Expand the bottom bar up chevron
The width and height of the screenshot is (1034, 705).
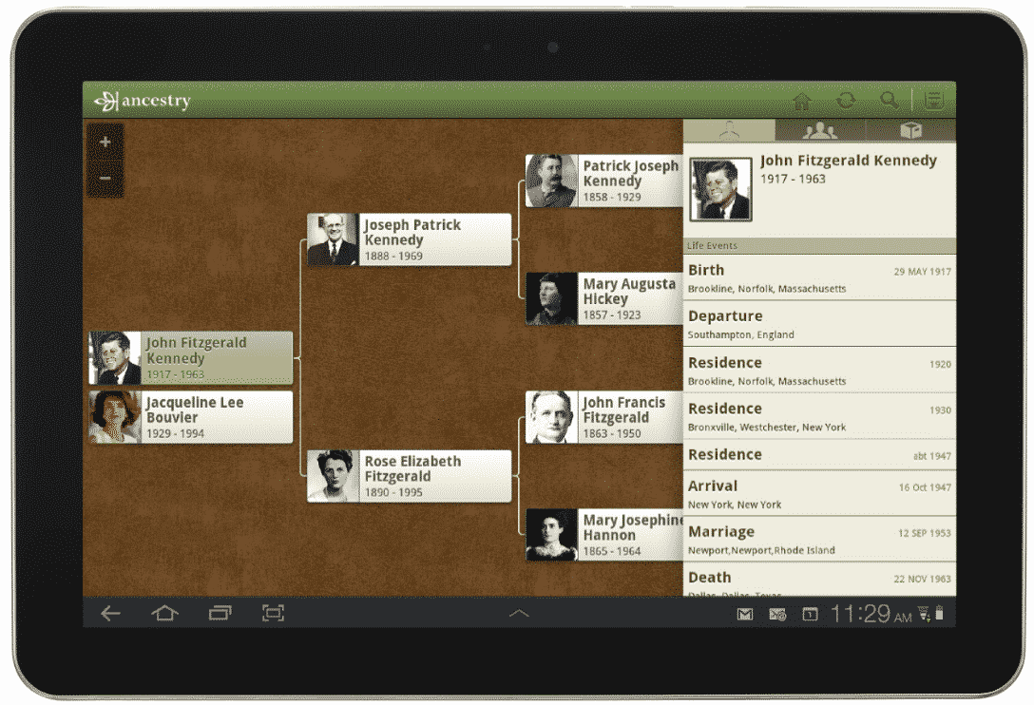click(519, 614)
